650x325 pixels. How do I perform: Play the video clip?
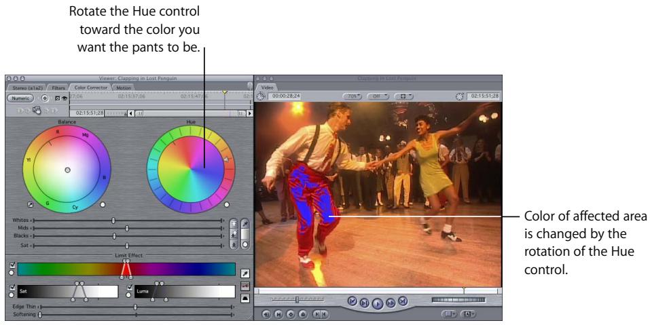pyautogui.click(x=377, y=304)
